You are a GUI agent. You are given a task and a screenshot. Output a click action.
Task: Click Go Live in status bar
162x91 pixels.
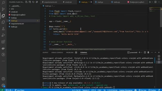(x=142, y=90)
